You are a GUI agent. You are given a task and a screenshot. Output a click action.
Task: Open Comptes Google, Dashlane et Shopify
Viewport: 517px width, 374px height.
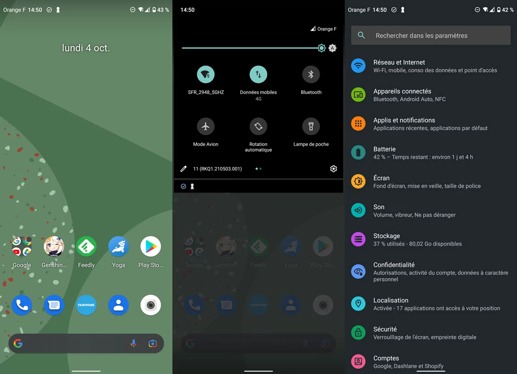[431, 361]
